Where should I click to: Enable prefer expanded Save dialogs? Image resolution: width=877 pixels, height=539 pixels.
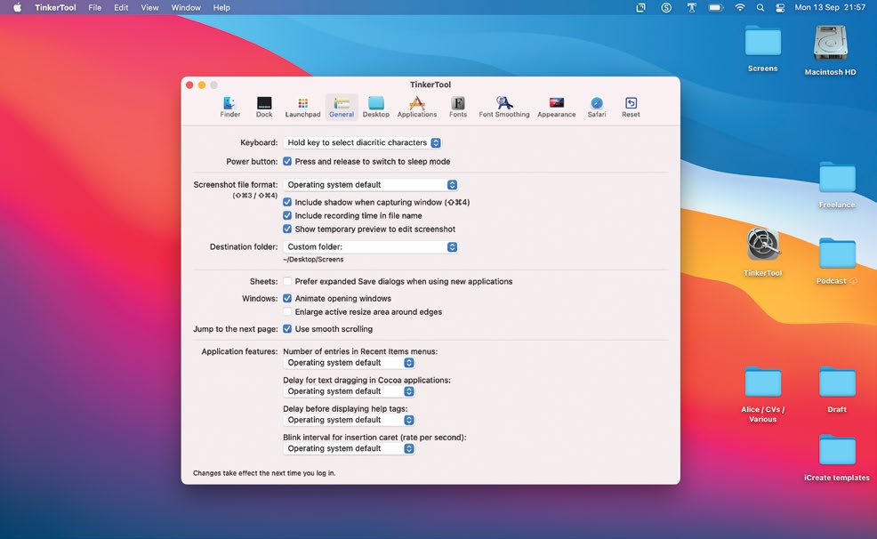[287, 281]
